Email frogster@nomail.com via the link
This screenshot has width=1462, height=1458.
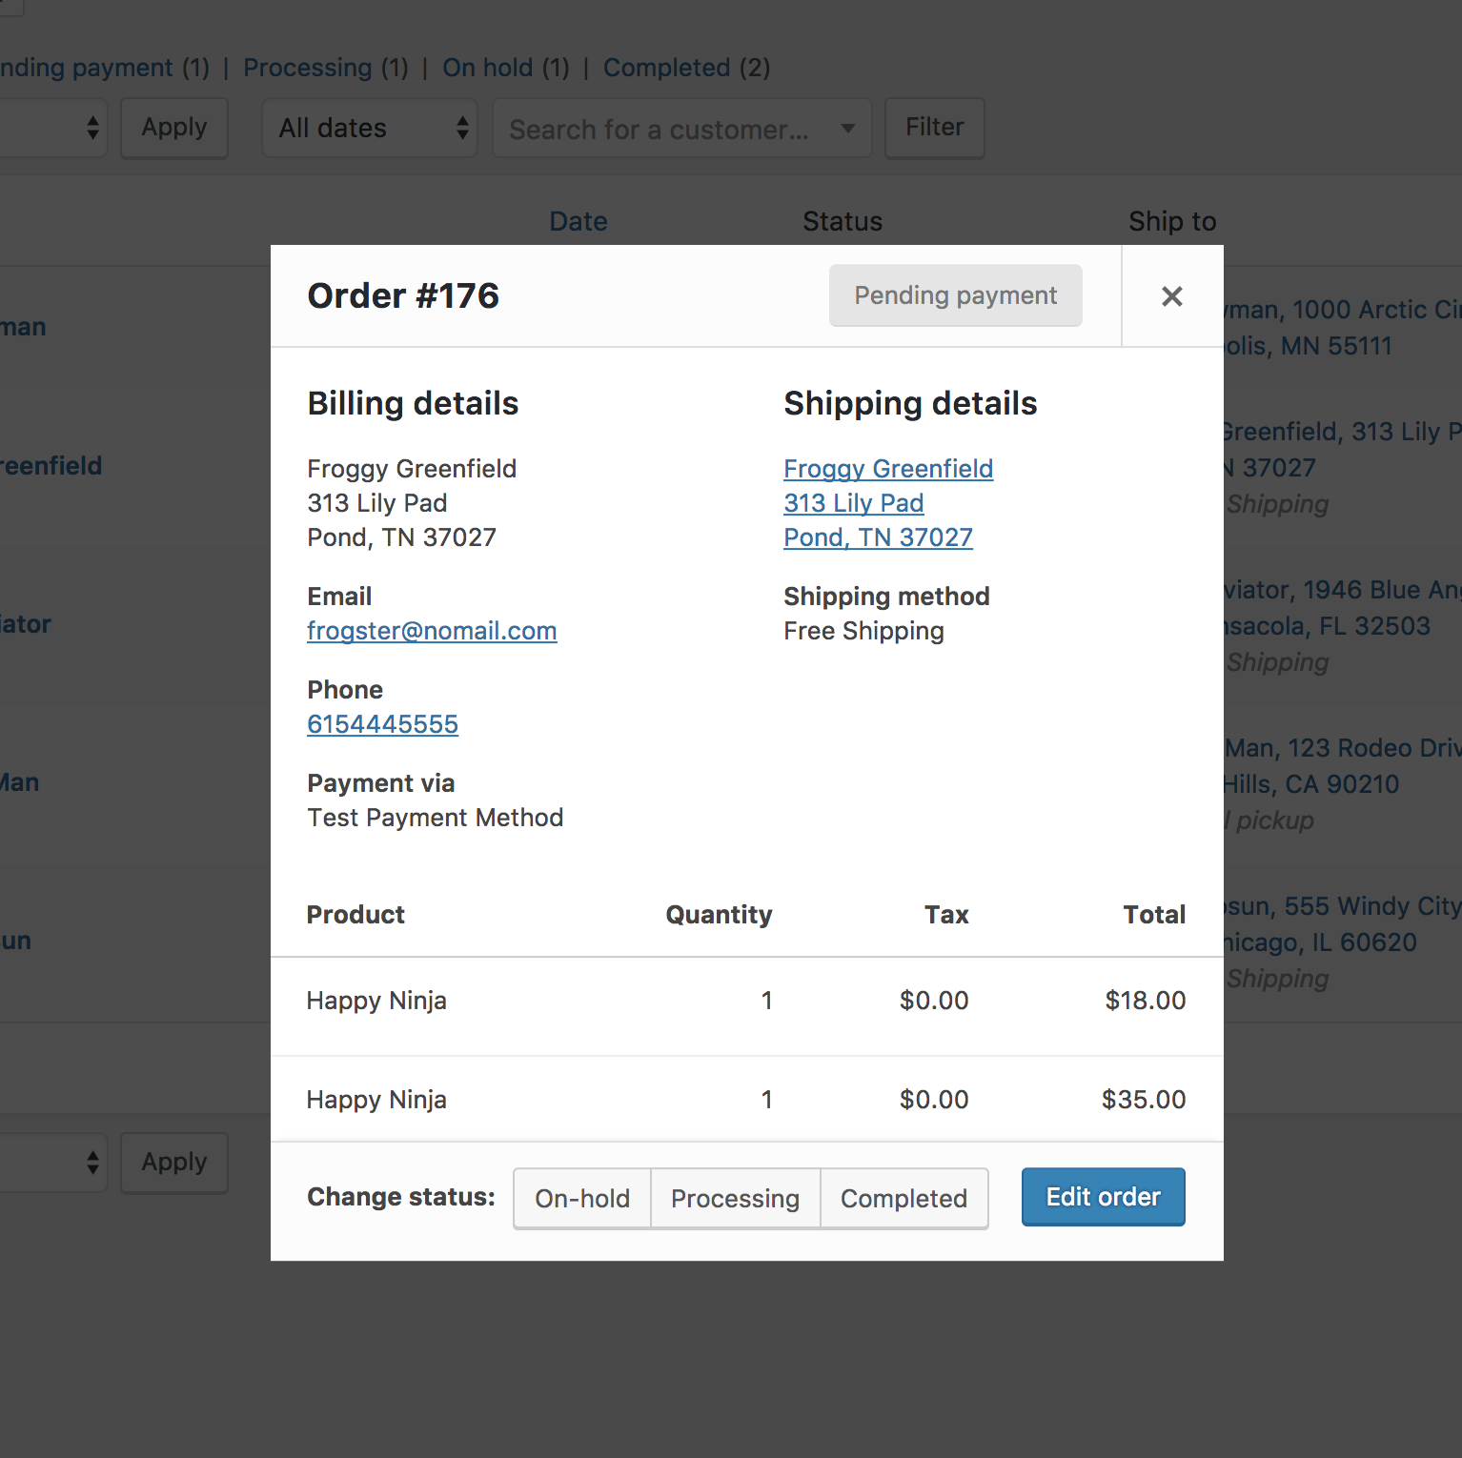(x=432, y=631)
